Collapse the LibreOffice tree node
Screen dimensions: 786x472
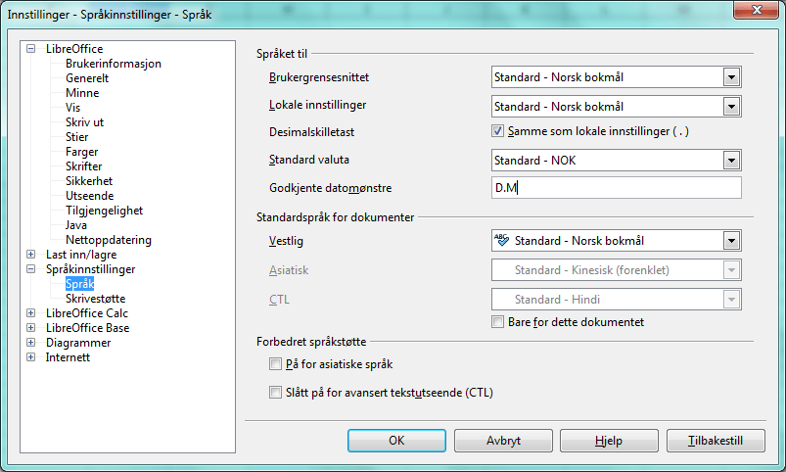click(x=31, y=49)
